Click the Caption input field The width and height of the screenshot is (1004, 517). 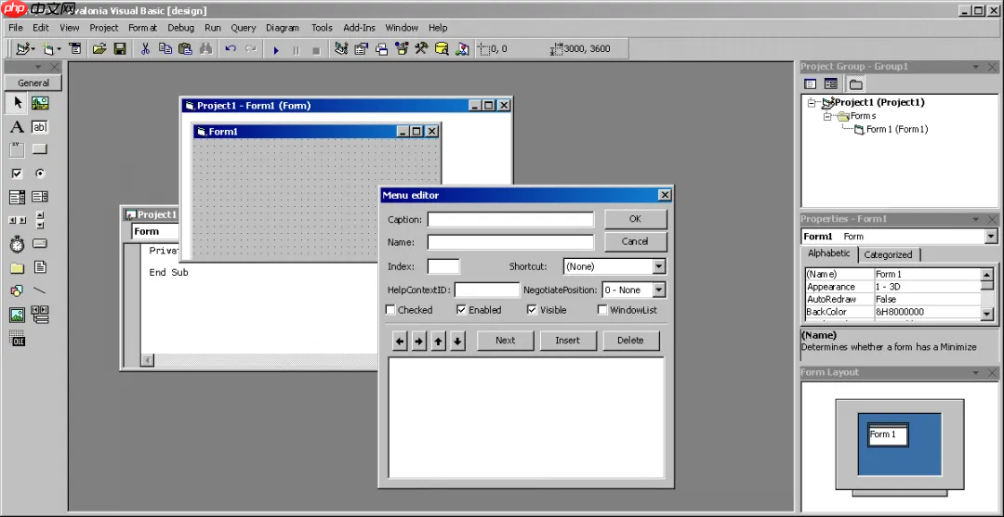(511, 220)
